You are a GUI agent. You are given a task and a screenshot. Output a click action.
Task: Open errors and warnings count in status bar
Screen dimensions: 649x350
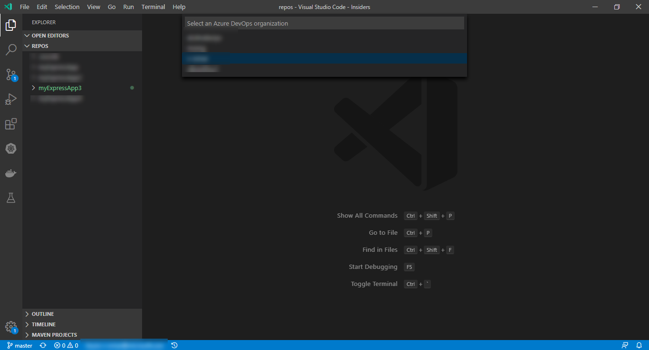point(66,345)
